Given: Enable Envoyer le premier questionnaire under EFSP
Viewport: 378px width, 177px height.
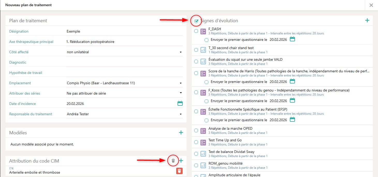Looking at the screenshot, I should click(x=206, y=120).
